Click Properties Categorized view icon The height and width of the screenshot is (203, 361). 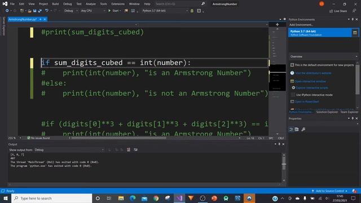point(291,129)
